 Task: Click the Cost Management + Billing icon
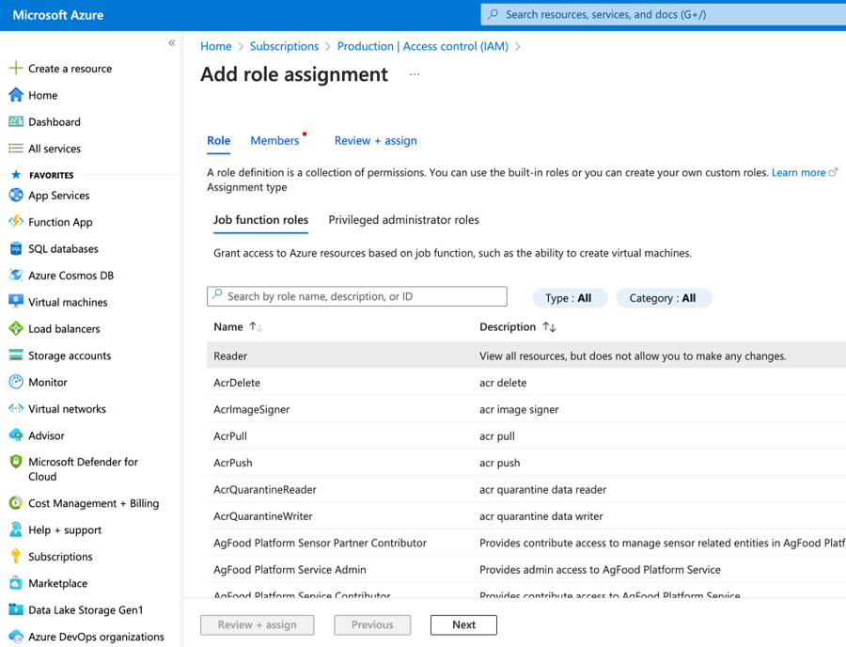[x=16, y=503]
